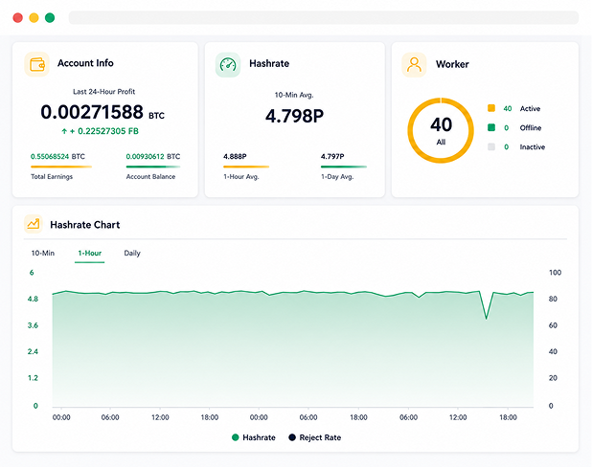Switch to the 10-Min chart tab
This screenshot has height=468, width=592.
click(43, 253)
